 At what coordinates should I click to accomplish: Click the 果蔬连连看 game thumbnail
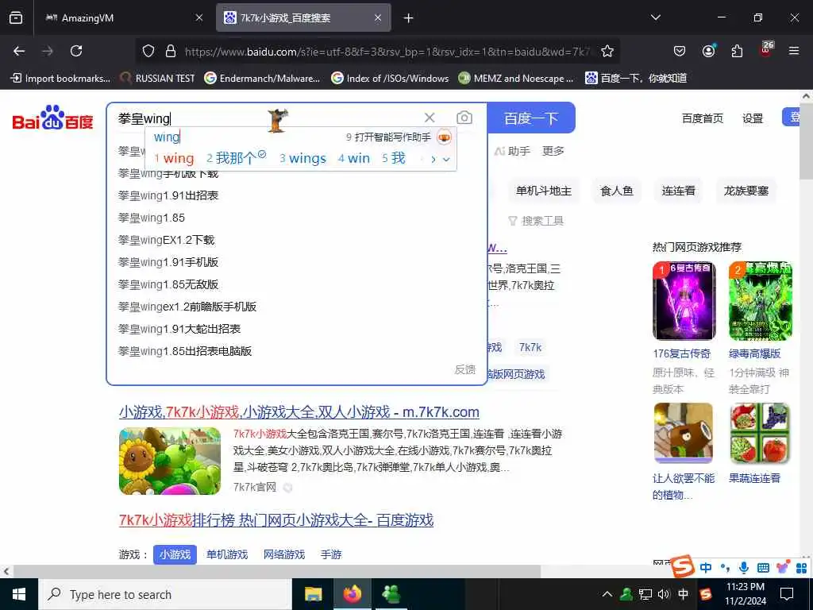tap(760, 434)
